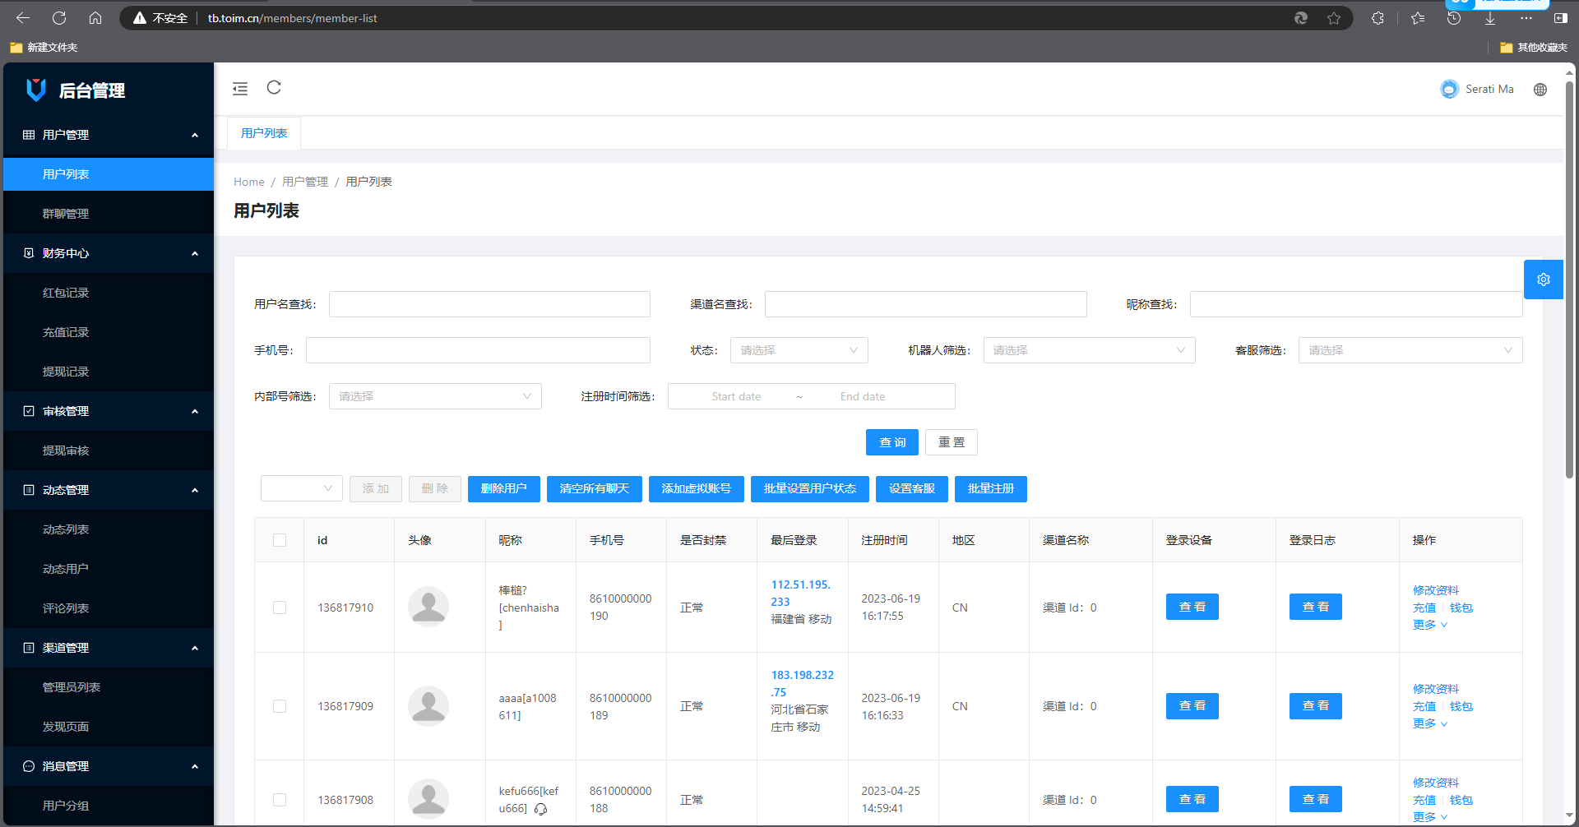The width and height of the screenshot is (1579, 827).
Task: Collapse the 渠道管理 sidebar section
Action: click(109, 648)
